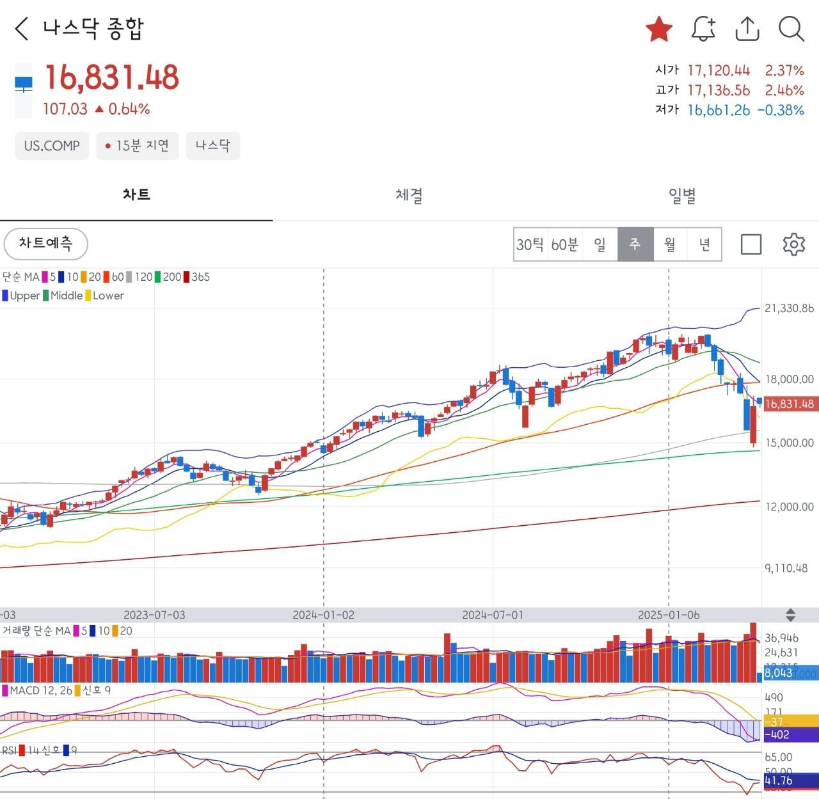
Task: Click the change percent 0.64%
Action: point(129,109)
